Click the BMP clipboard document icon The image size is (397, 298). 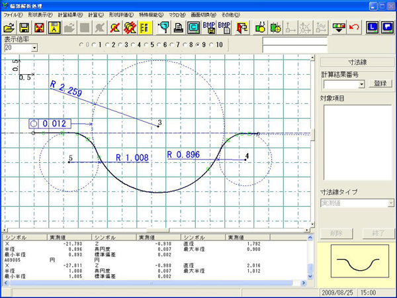tap(224, 27)
